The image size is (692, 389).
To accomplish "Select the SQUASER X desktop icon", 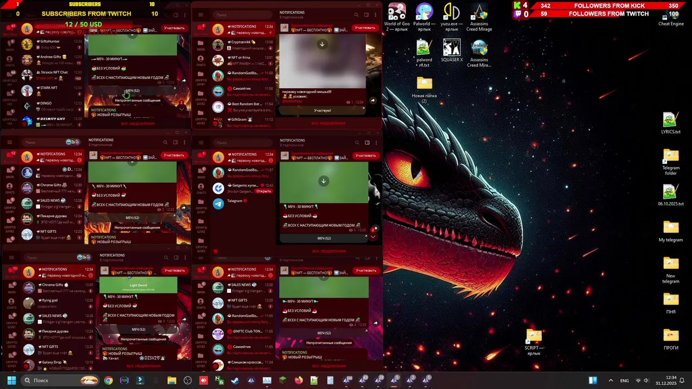I will click(451, 50).
